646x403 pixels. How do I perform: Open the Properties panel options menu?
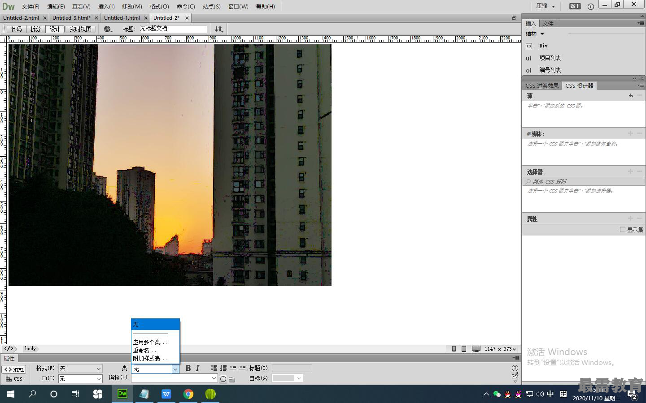tap(516, 358)
